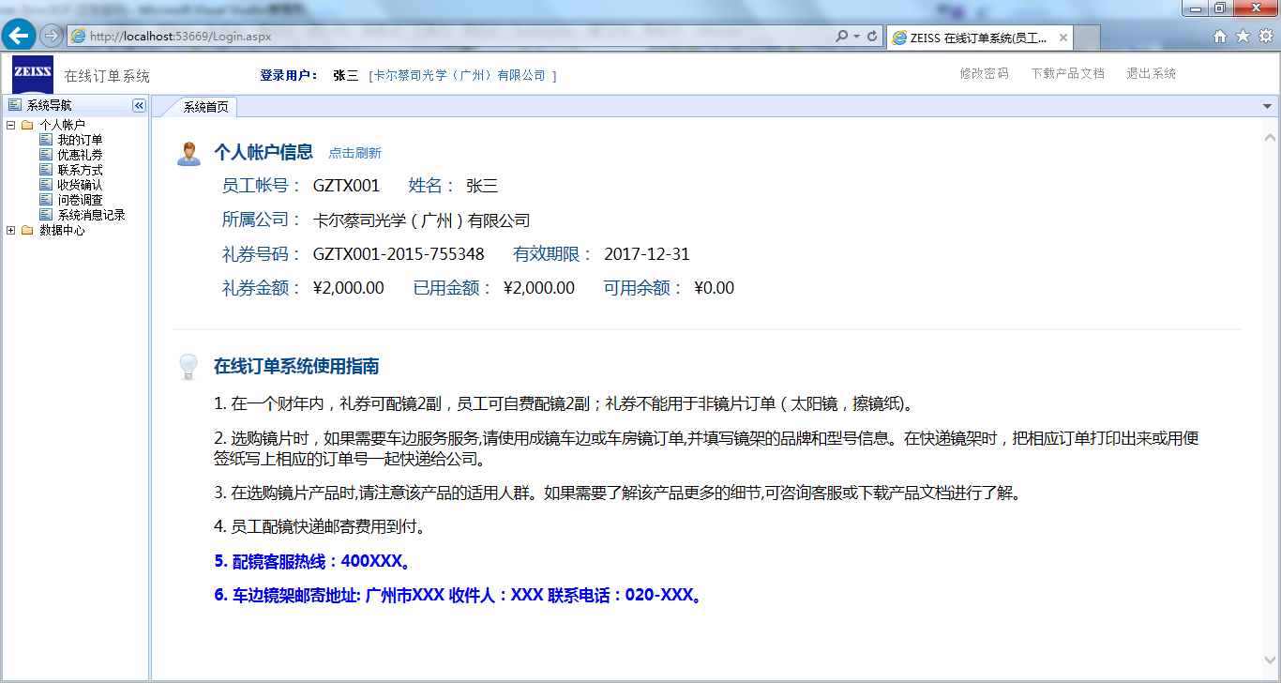Open the browser home icon
This screenshot has width=1281, height=683.
[1220, 37]
